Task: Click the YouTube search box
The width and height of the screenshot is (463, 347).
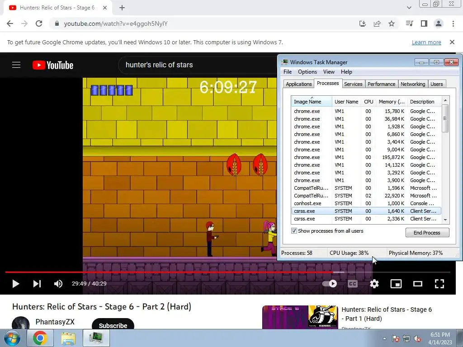Action: [x=198, y=65]
